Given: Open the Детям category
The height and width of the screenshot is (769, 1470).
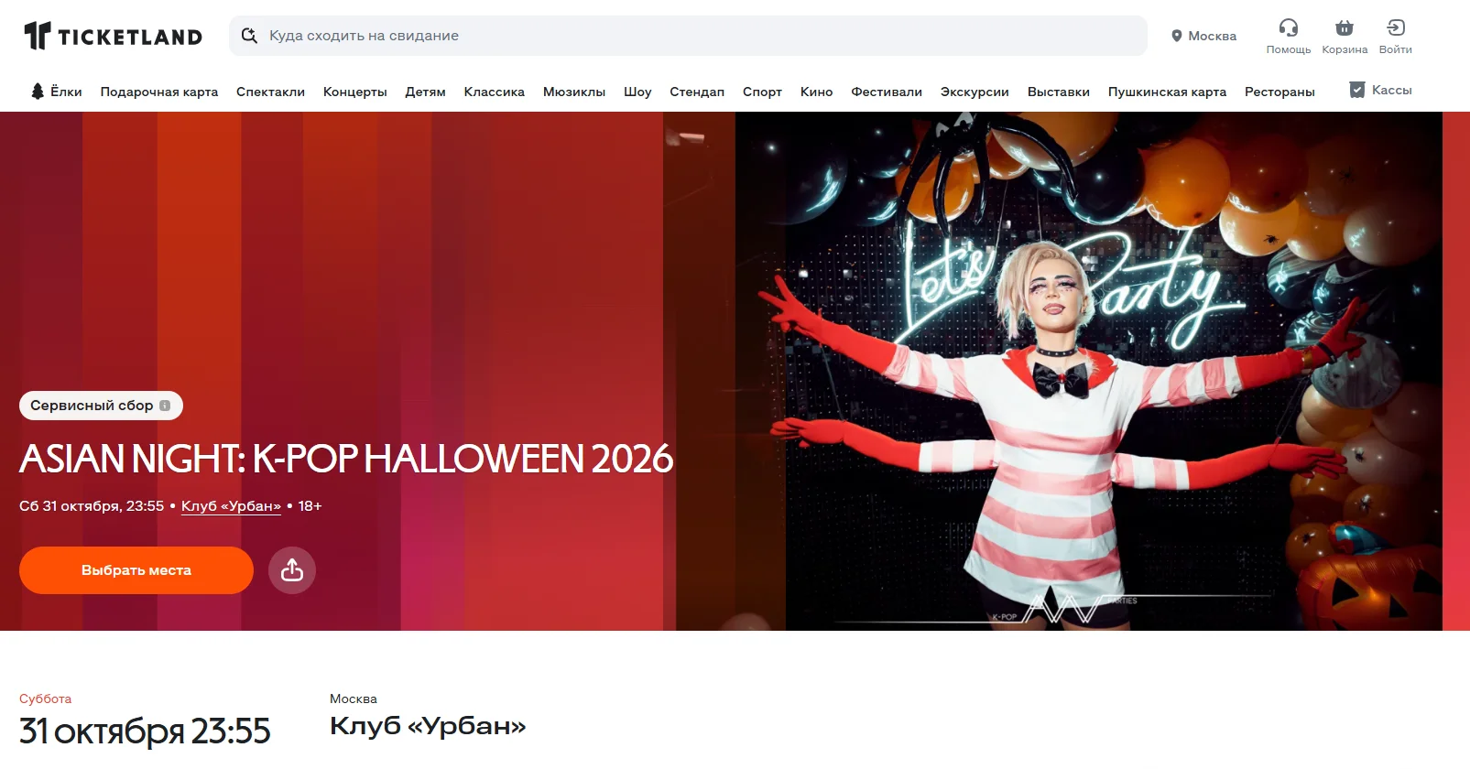Looking at the screenshot, I should pyautogui.click(x=426, y=92).
